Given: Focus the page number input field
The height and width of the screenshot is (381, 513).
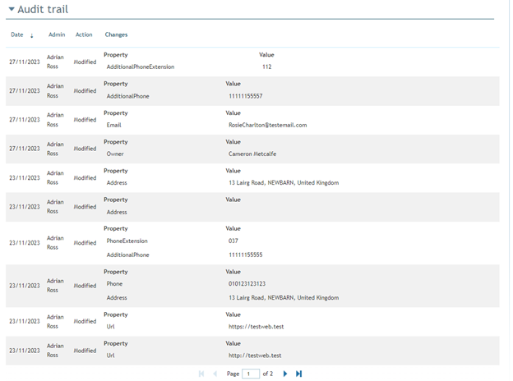Looking at the screenshot, I should tap(251, 374).
